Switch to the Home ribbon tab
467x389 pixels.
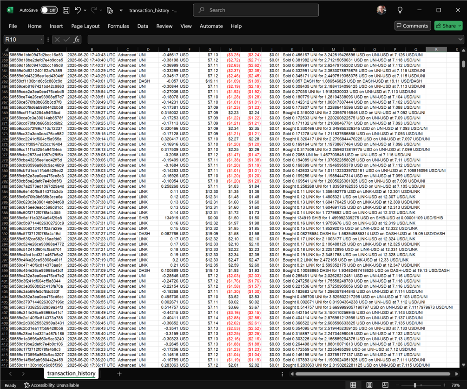(34, 26)
